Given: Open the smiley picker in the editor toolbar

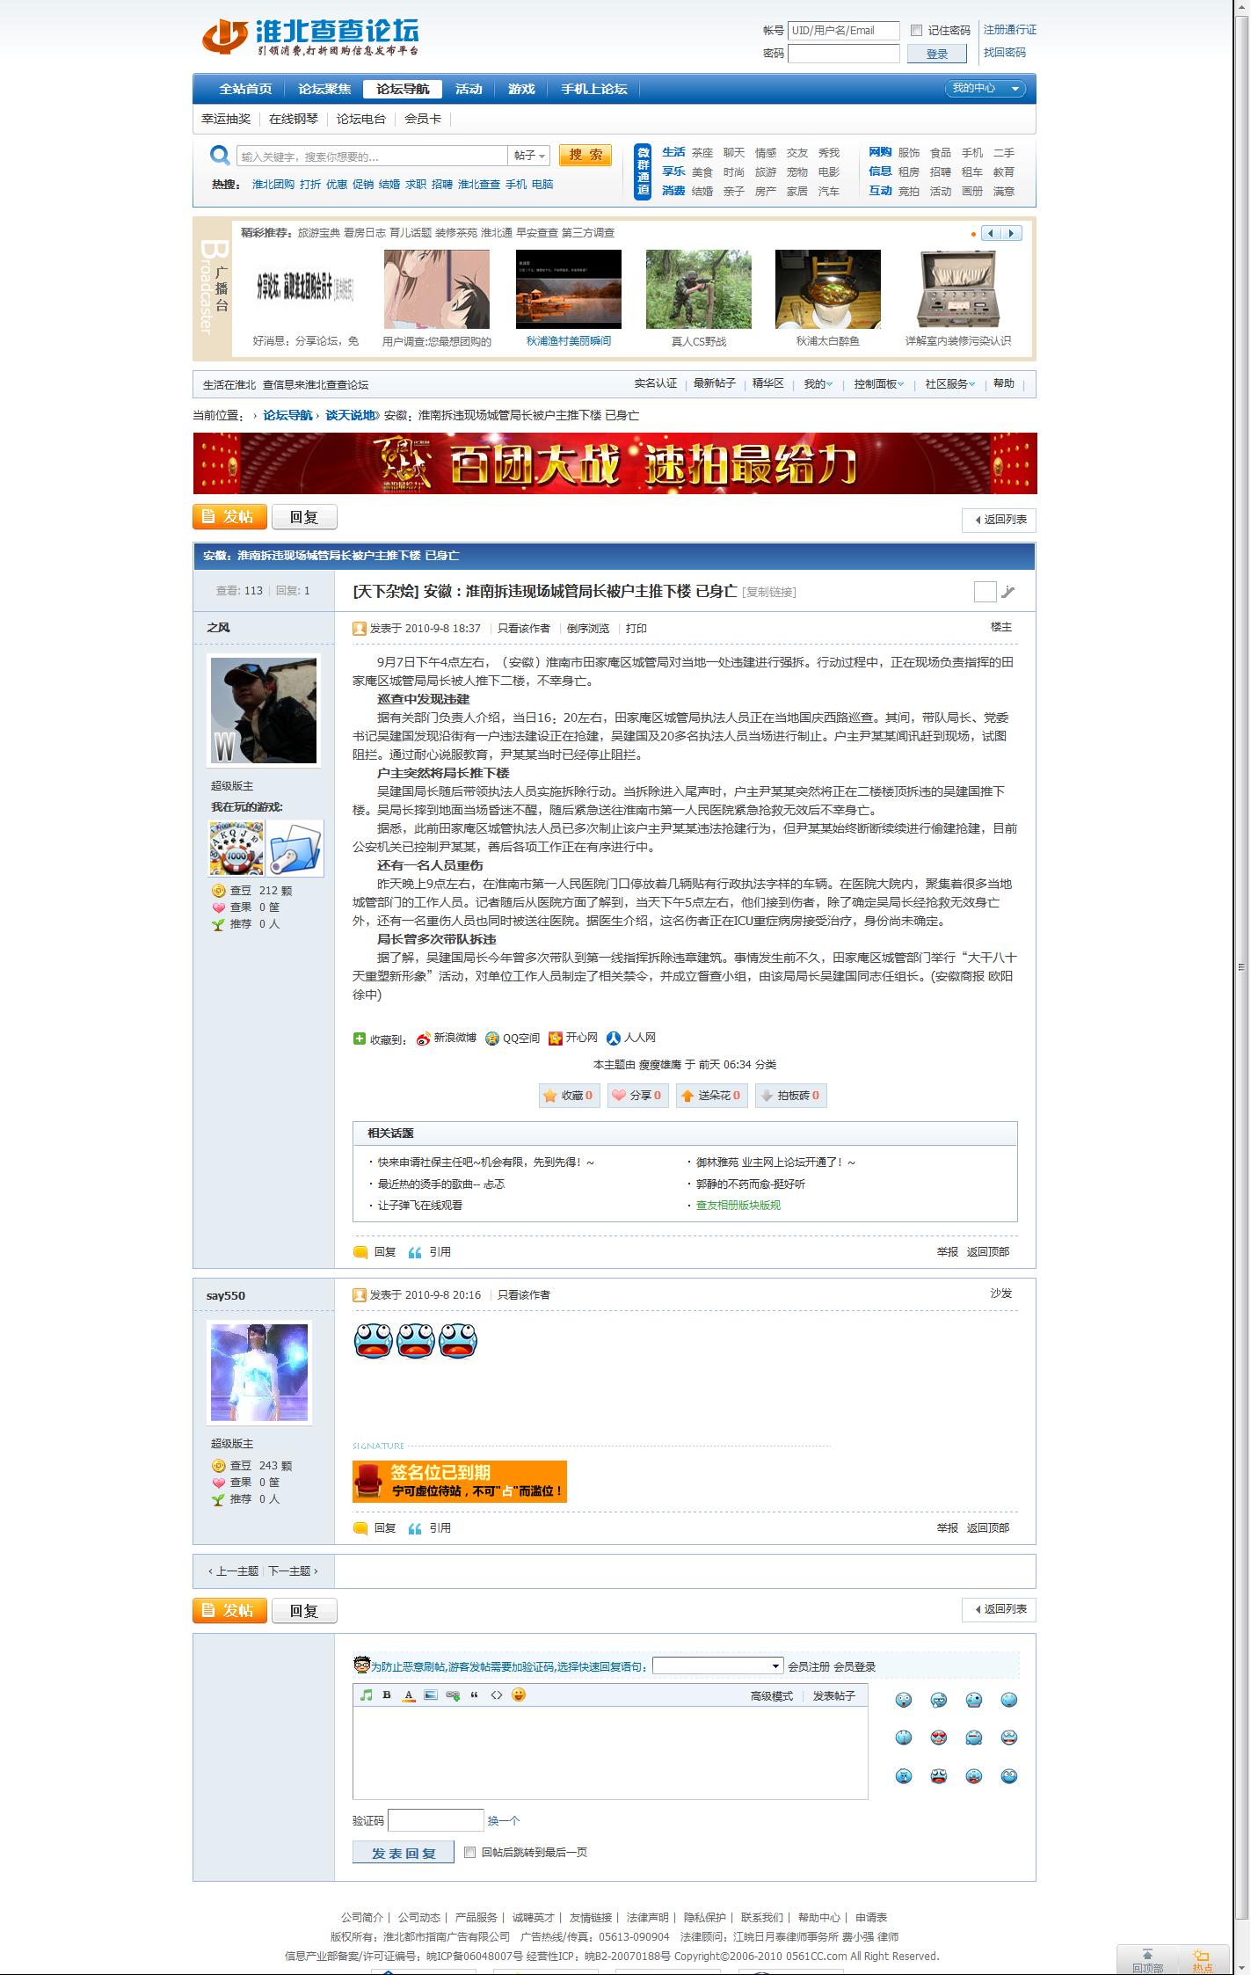Looking at the screenshot, I should click(519, 1695).
